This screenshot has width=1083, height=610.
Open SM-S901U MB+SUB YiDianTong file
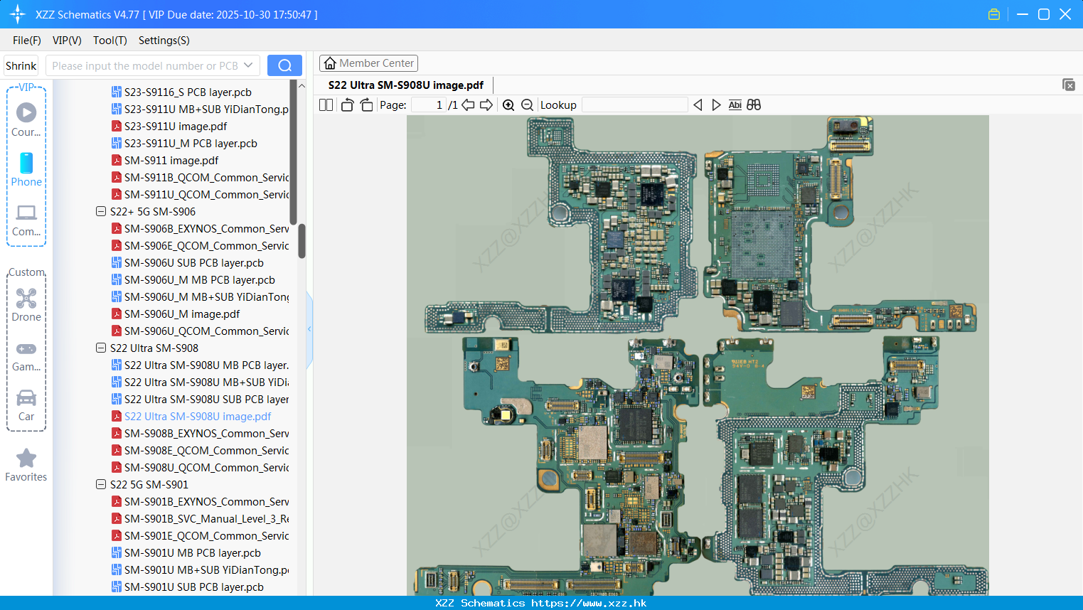coord(200,569)
